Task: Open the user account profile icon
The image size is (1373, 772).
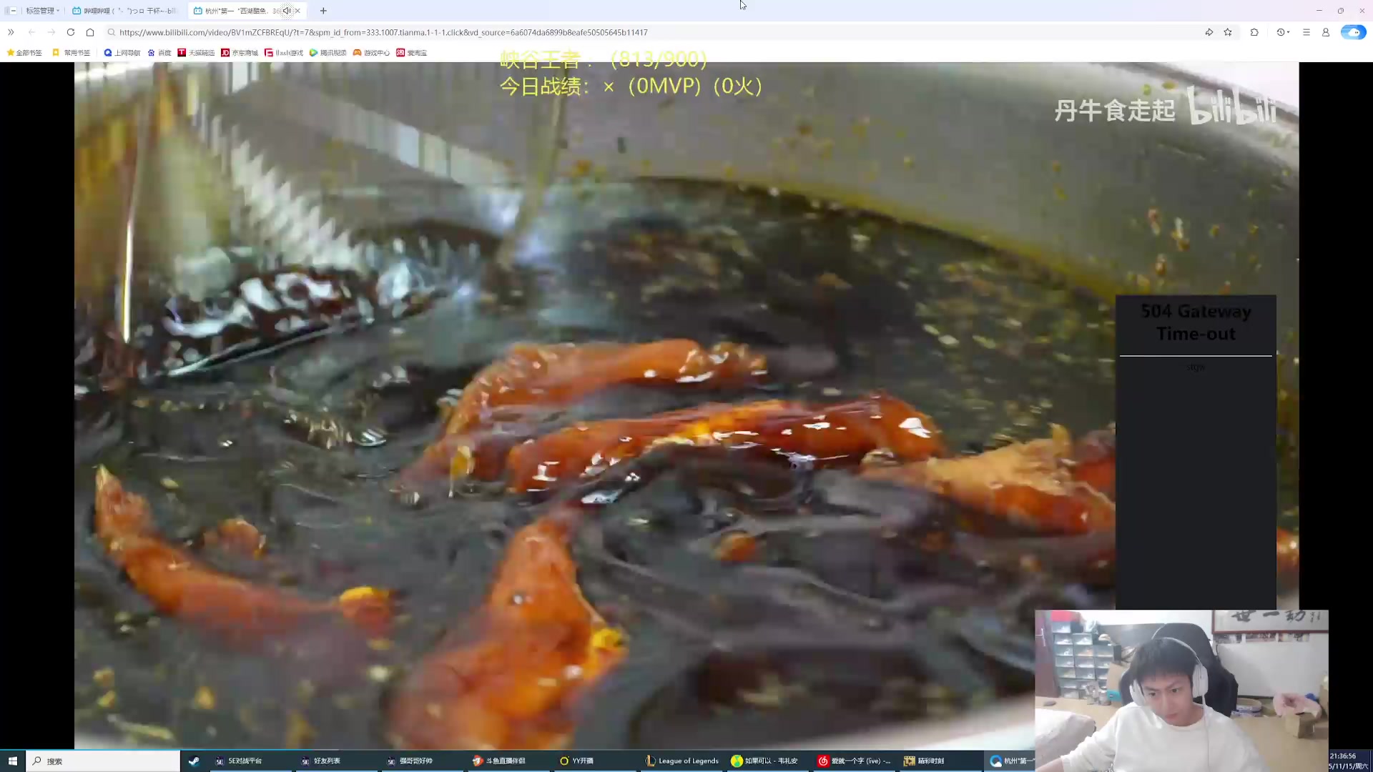Action: 1325,32
